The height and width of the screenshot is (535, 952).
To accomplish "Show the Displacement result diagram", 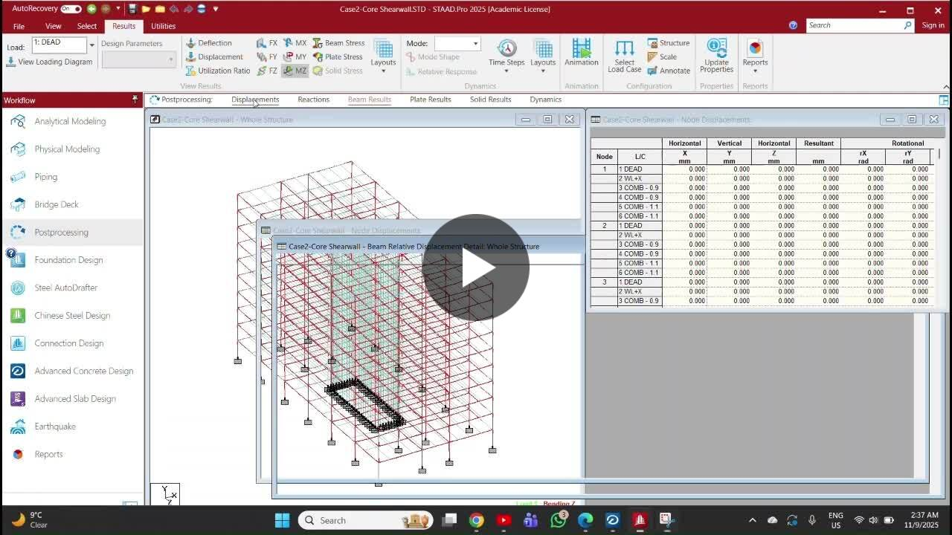I will click(214, 57).
